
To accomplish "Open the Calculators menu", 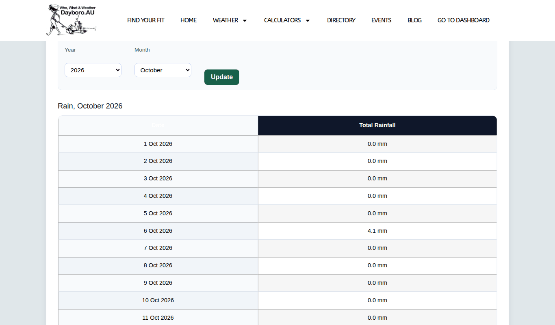I will pos(287,20).
